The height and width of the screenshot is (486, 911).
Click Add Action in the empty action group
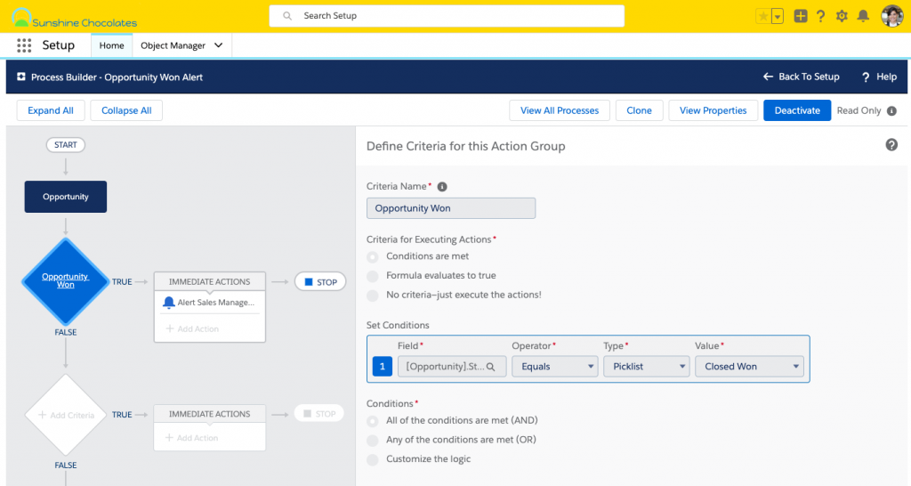[x=192, y=438]
